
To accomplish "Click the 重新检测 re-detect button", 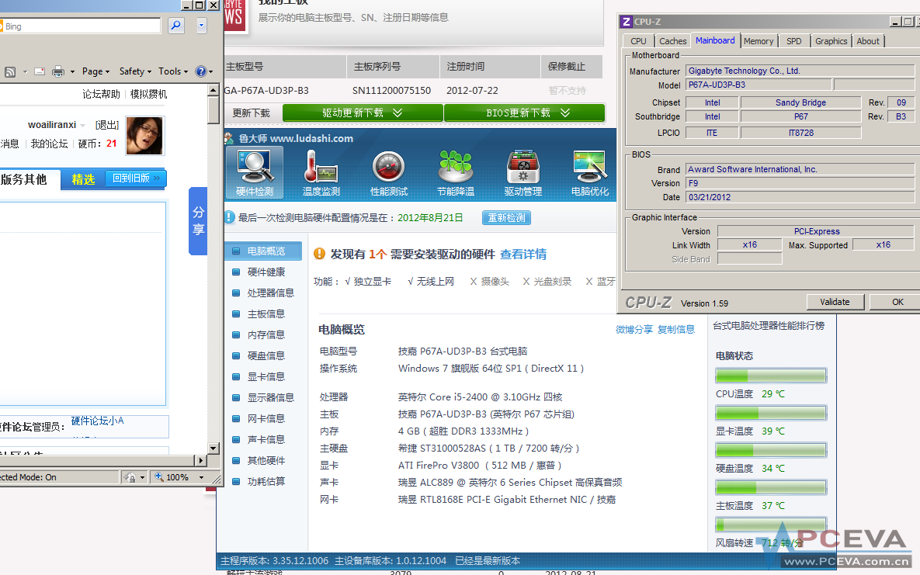I will coord(506,218).
